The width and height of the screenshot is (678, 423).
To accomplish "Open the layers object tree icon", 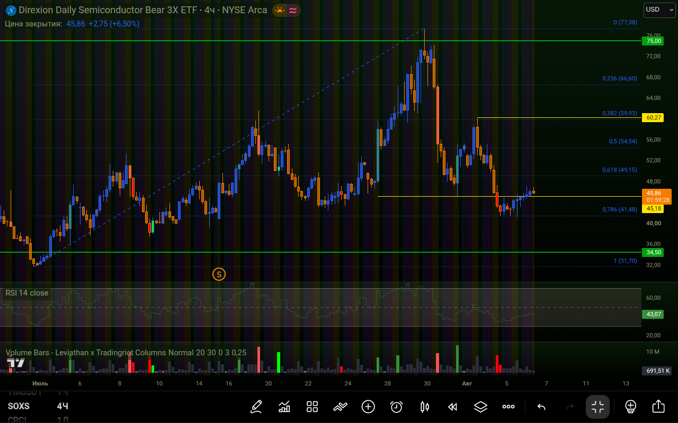I will coord(480,407).
